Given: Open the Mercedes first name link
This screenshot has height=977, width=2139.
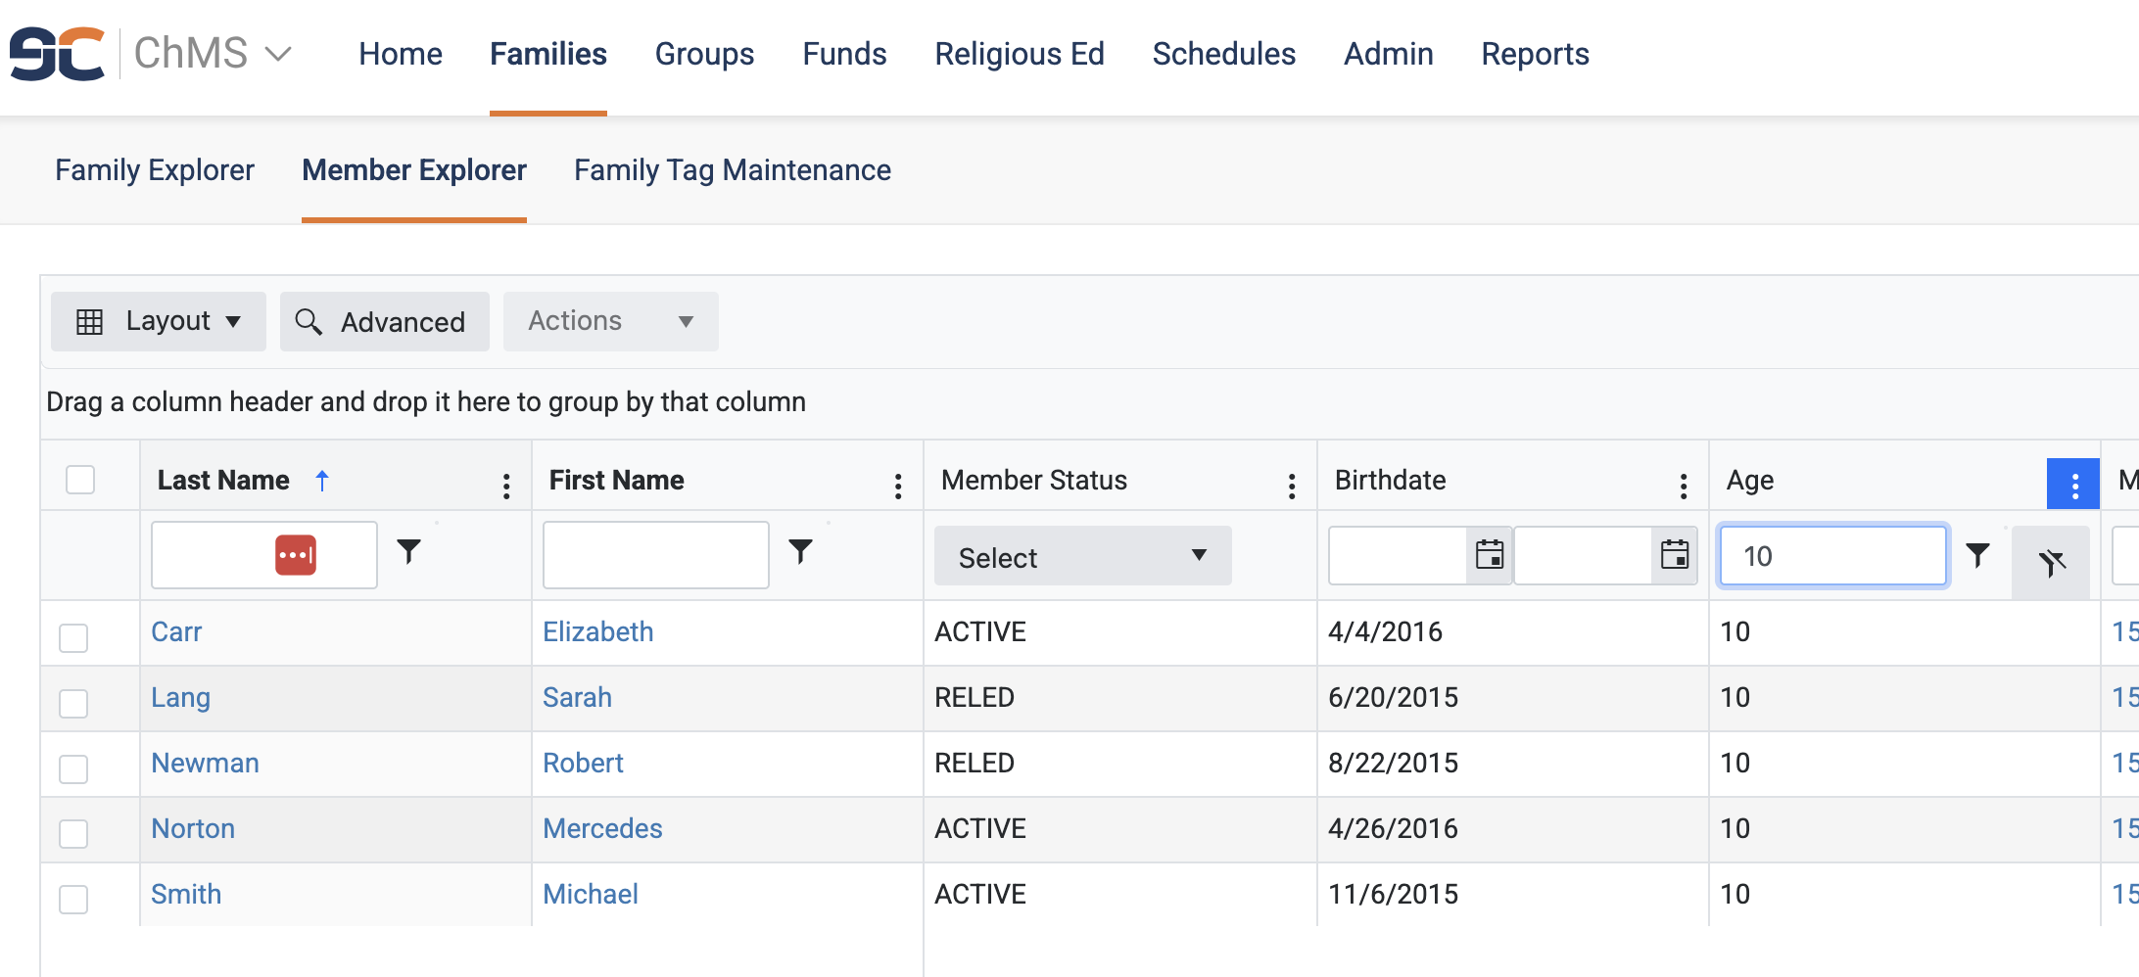Looking at the screenshot, I should pyautogui.click(x=602, y=828).
